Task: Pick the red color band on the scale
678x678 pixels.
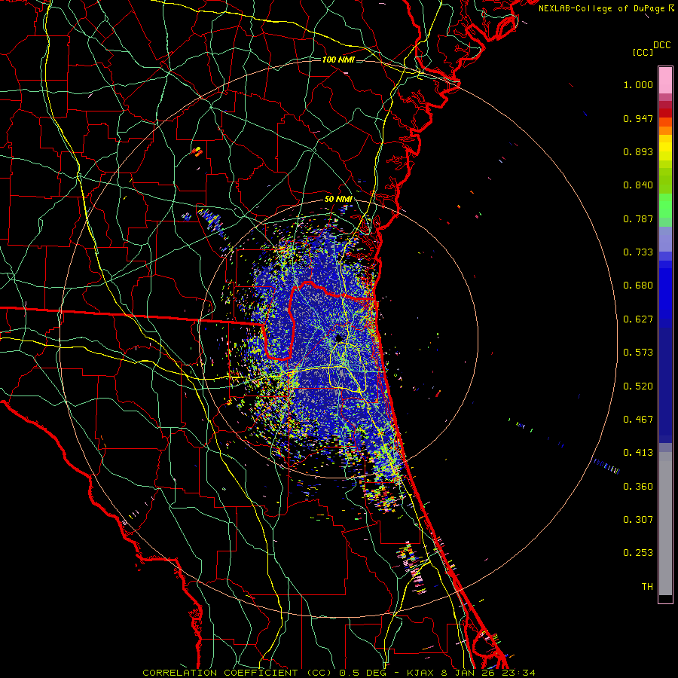Action: point(665,112)
